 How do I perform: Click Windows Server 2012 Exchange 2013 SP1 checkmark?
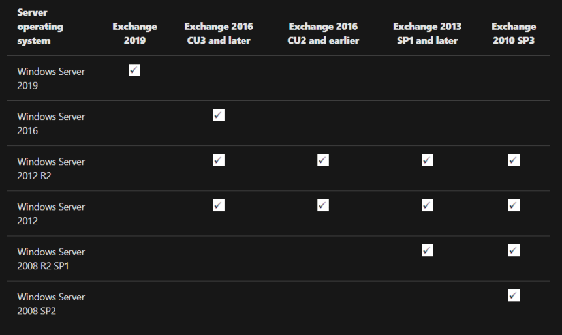pyautogui.click(x=427, y=205)
